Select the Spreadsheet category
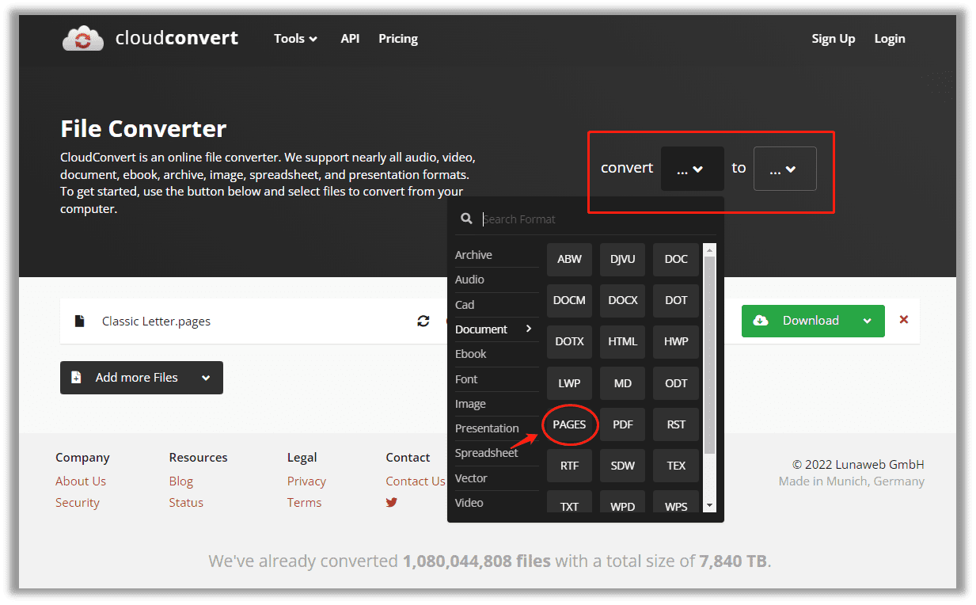This screenshot has width=976, height=605. 496,453
